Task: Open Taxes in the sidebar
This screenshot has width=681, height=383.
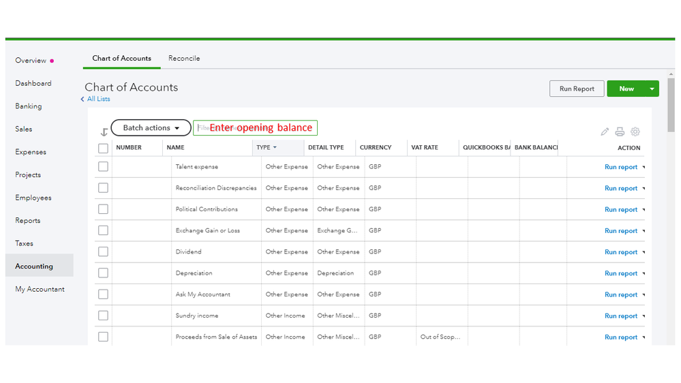Action: coord(24,243)
